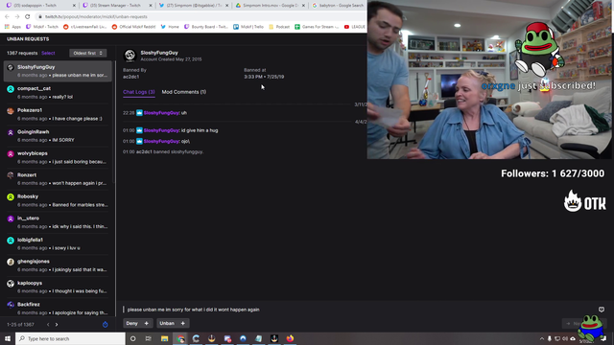Open compact__cat's unban request

tap(58, 93)
